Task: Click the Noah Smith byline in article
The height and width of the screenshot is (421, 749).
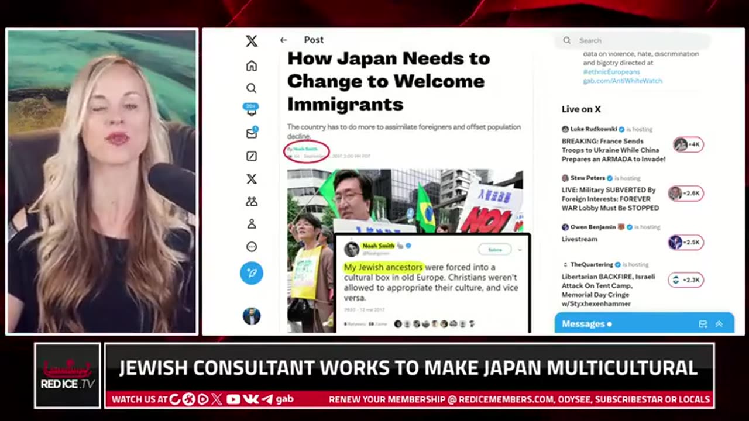Action: pyautogui.click(x=305, y=149)
